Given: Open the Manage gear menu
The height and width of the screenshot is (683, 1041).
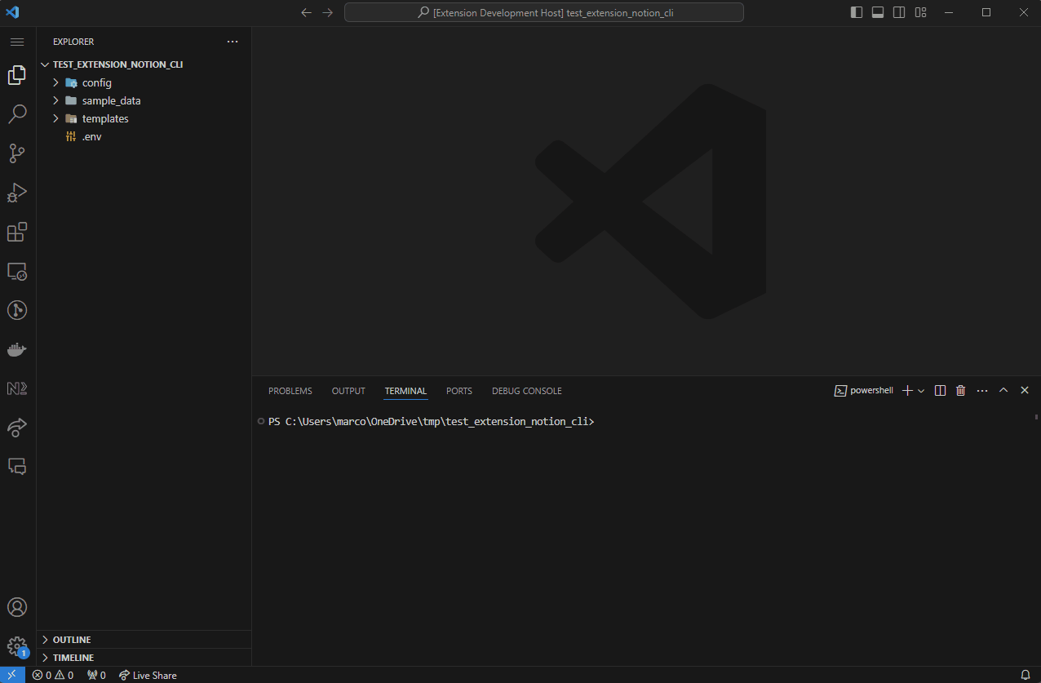Looking at the screenshot, I should 17,646.
